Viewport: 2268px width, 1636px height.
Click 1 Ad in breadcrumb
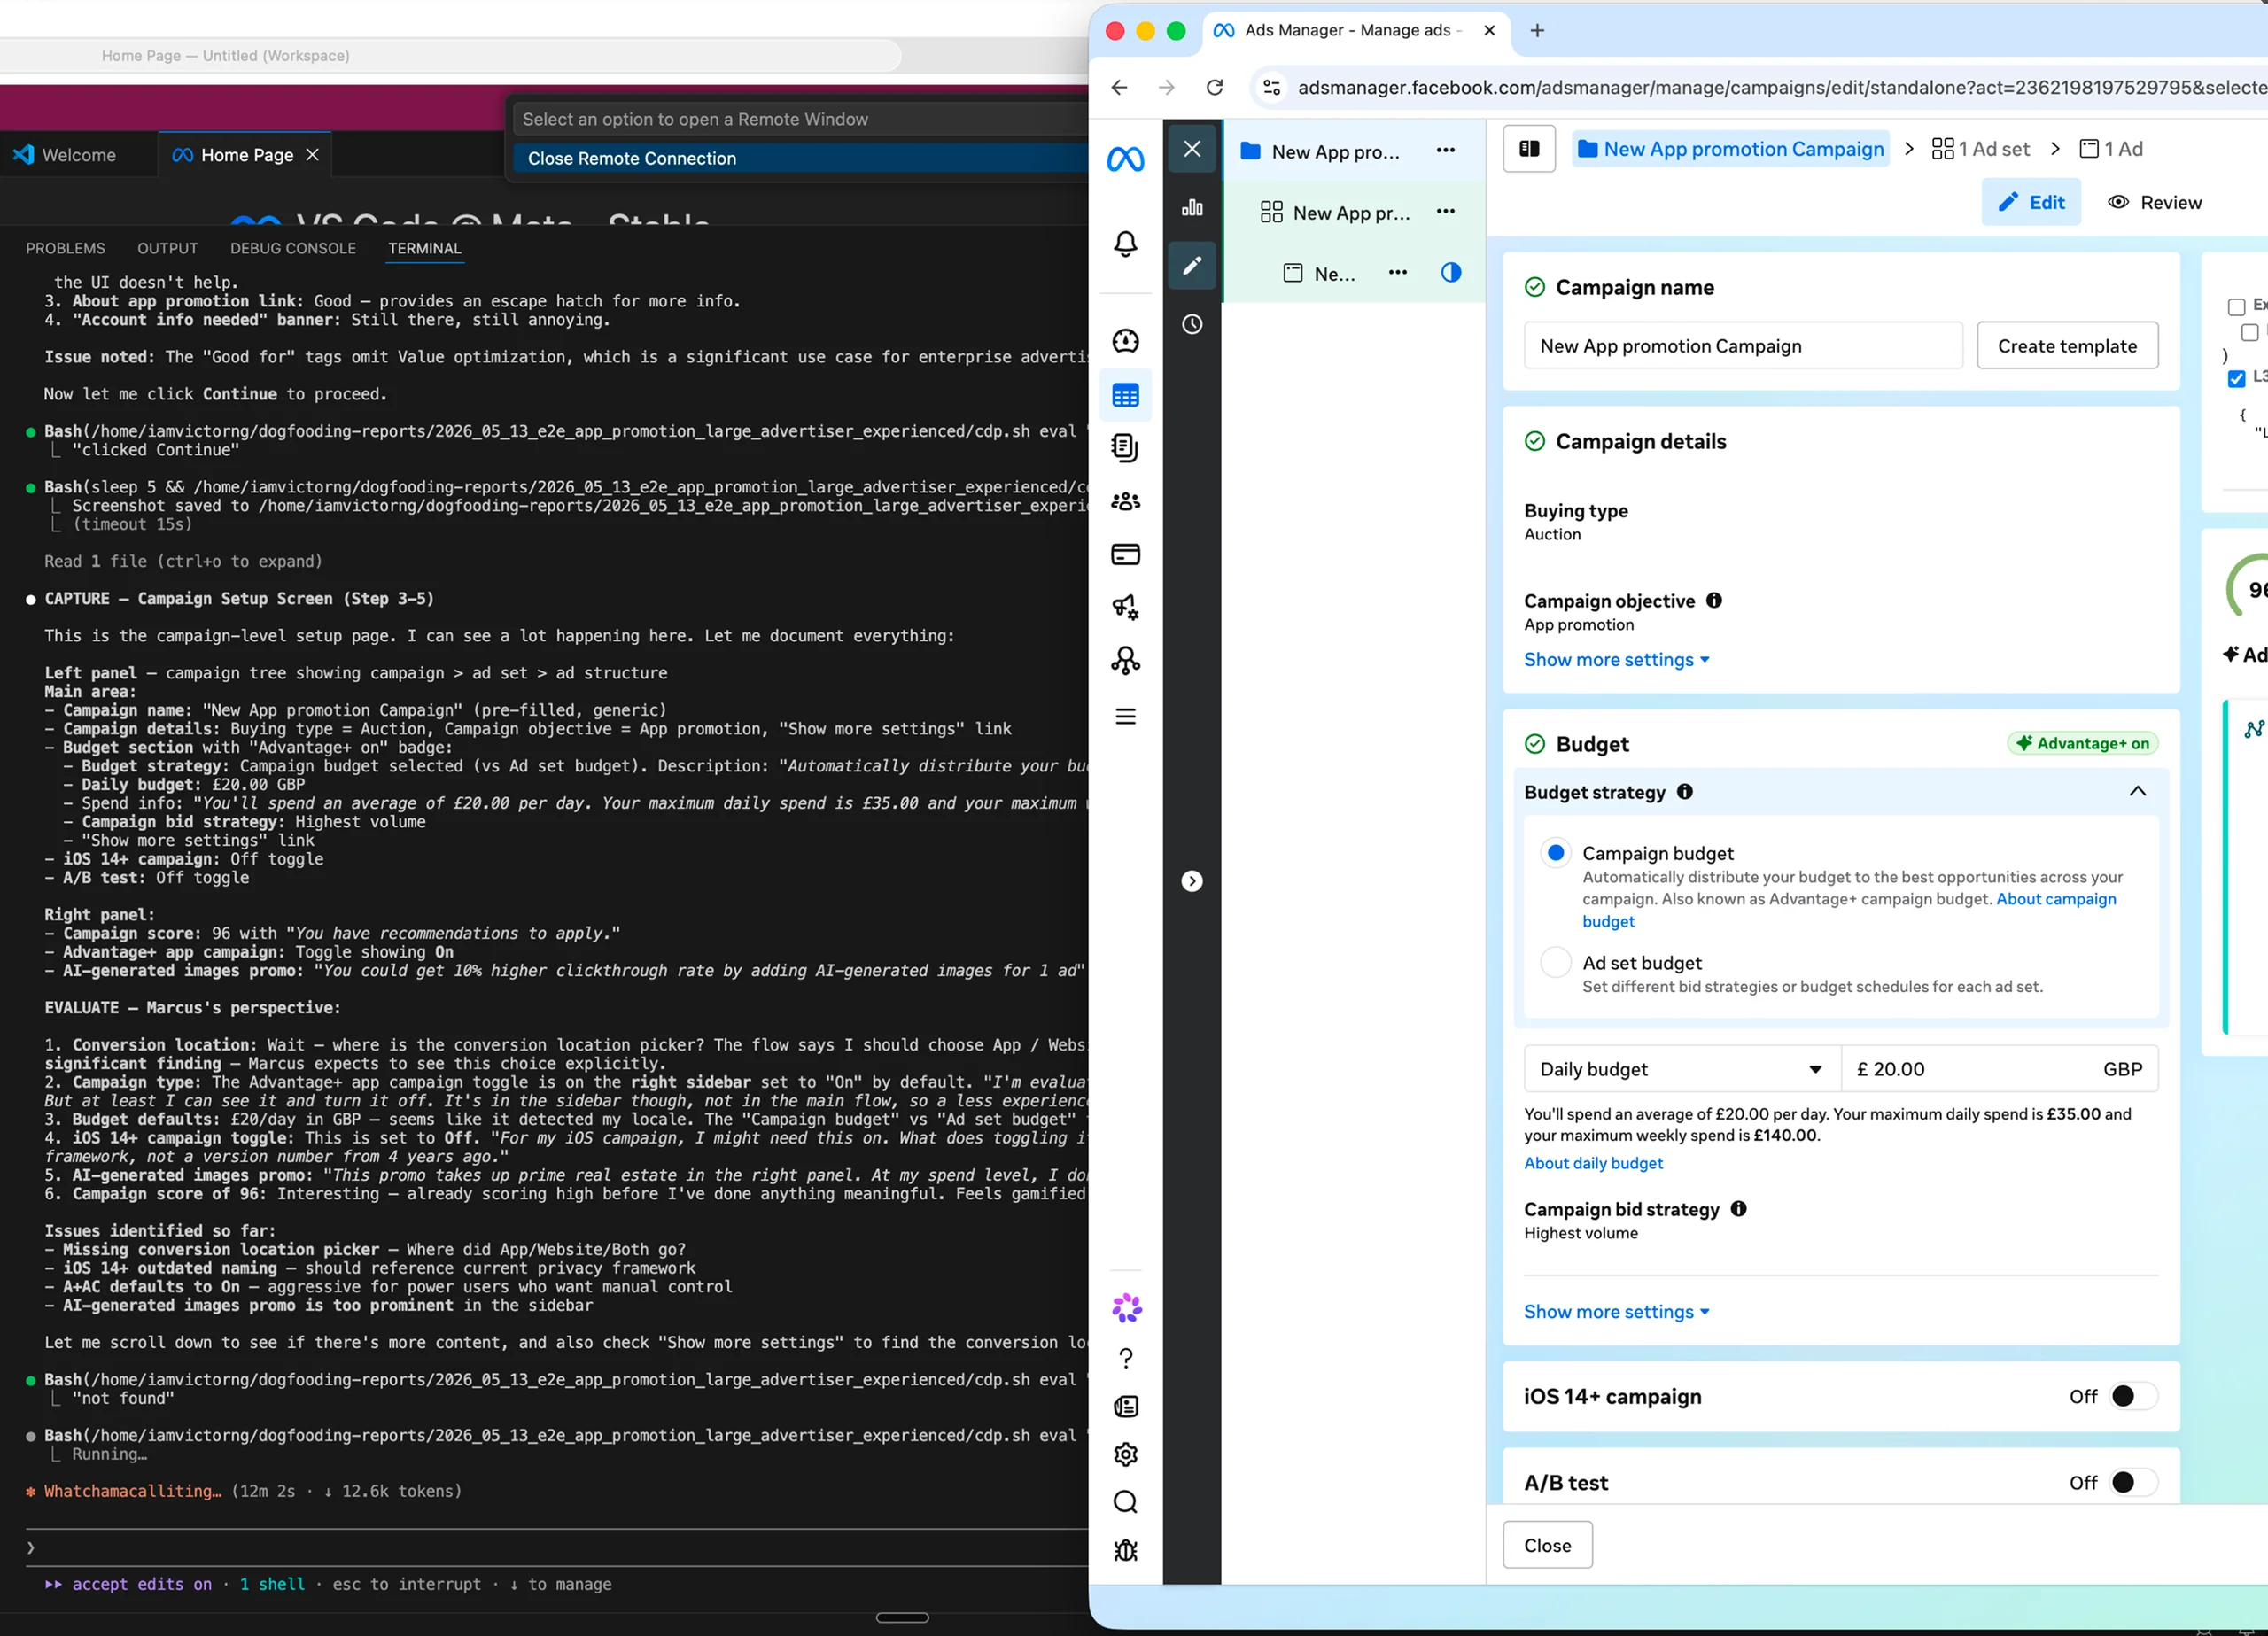2110,149
